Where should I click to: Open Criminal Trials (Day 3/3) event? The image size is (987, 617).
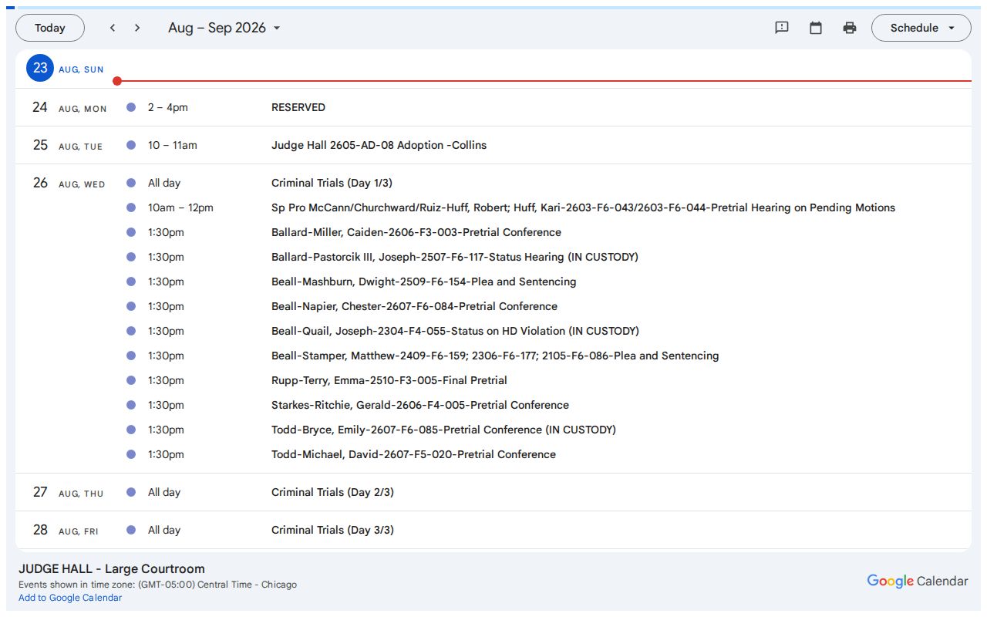tap(332, 530)
